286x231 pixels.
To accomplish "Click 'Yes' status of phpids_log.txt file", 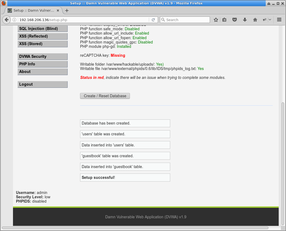I will [x=200, y=69].
